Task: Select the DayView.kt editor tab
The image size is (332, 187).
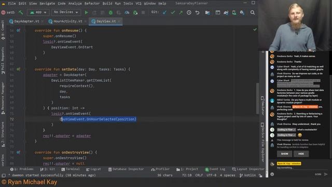Action: pos(106,21)
